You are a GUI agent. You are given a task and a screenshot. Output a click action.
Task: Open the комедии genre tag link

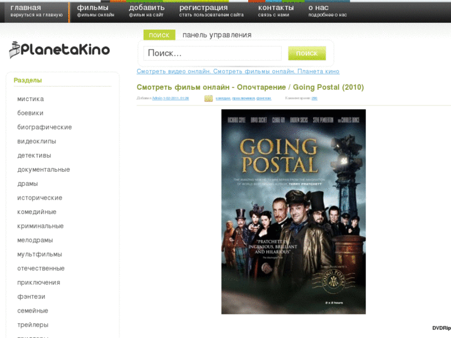[x=223, y=99]
